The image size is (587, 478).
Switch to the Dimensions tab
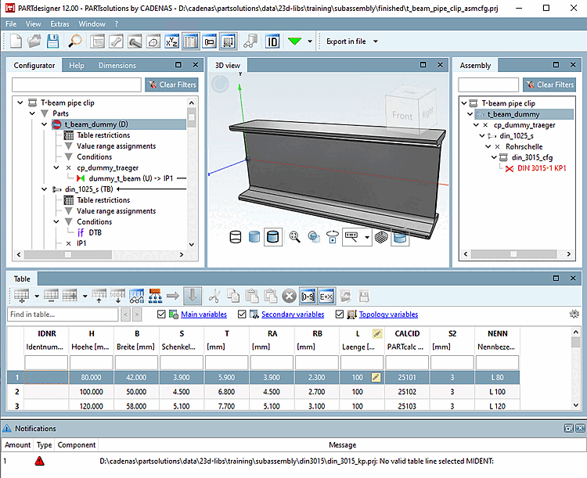click(117, 66)
